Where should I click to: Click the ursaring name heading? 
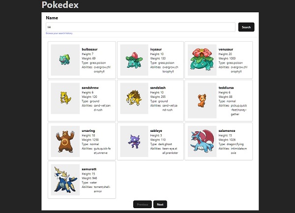point(88,130)
